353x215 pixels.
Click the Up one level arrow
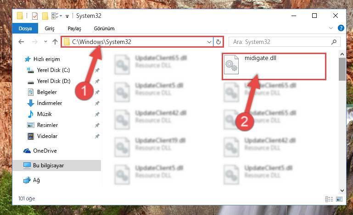click(55, 42)
